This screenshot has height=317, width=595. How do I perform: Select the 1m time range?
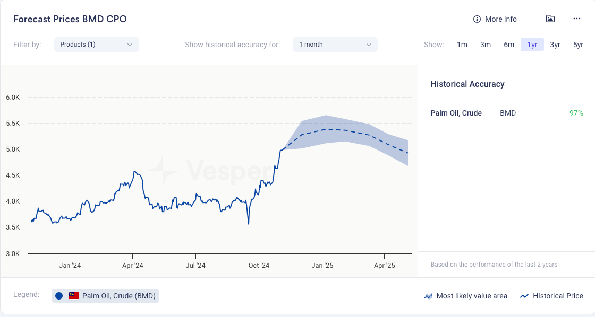click(x=462, y=45)
